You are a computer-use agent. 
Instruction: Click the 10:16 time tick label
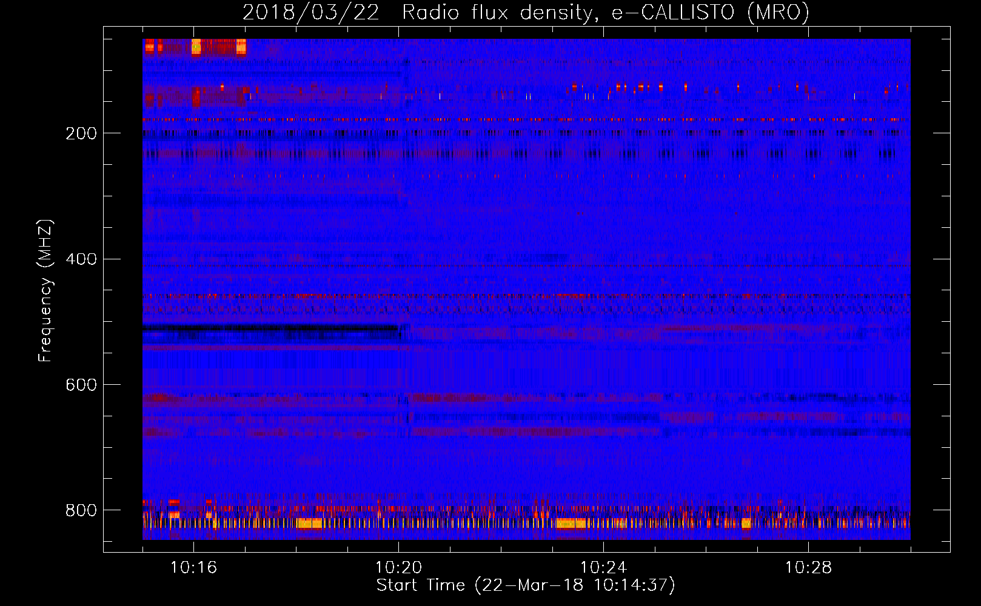tap(193, 568)
